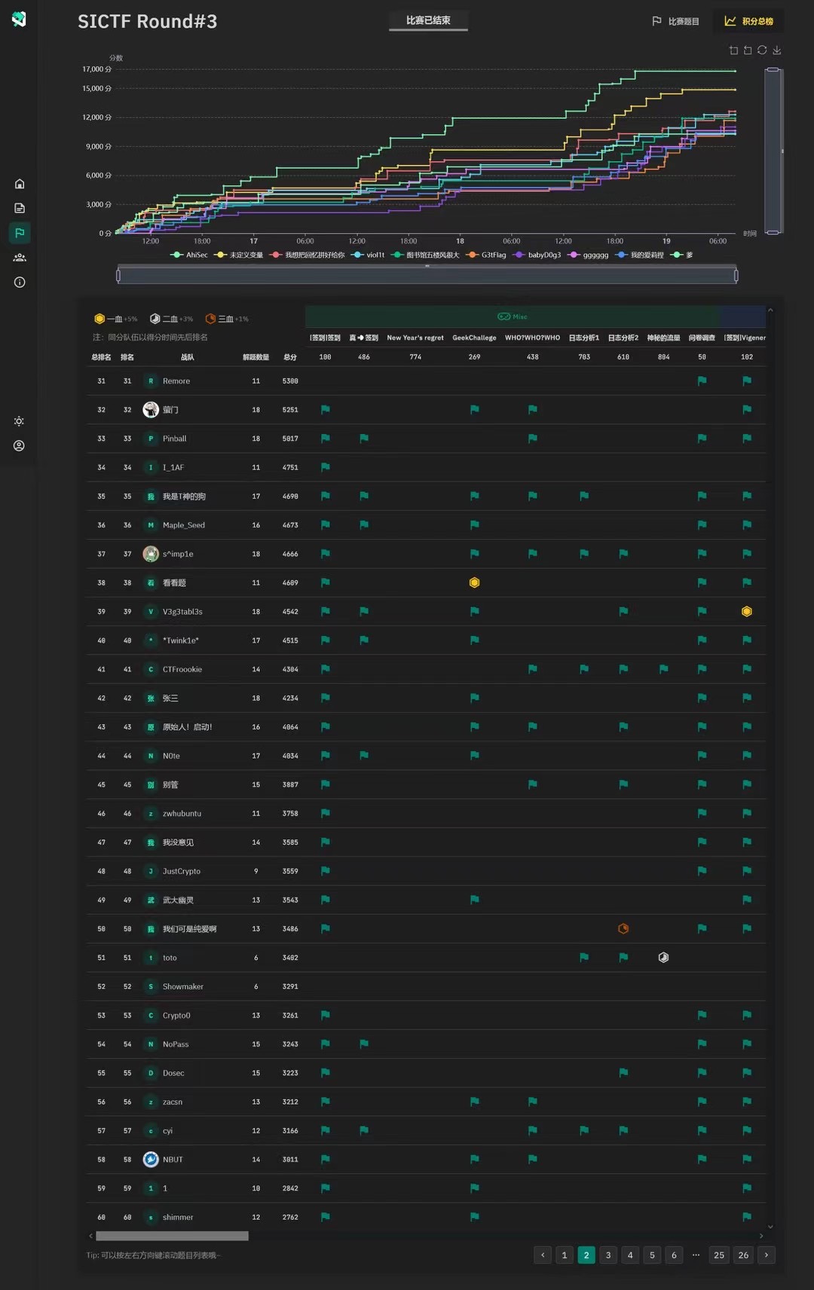
Task: Open the Maple_Seed team name
Action: (x=184, y=525)
